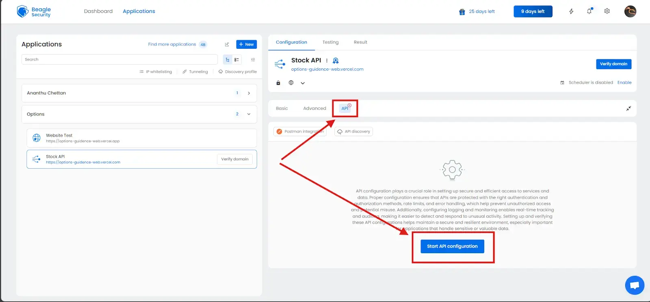Collapse the Options group
Screen dimensions: 650x302
point(249,114)
